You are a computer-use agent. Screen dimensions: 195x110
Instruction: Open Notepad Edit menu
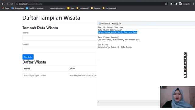tap(104, 27)
